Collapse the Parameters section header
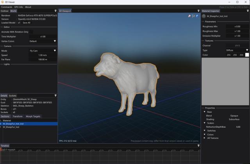The height and width of the screenshot is (164, 250). pos(211,22)
